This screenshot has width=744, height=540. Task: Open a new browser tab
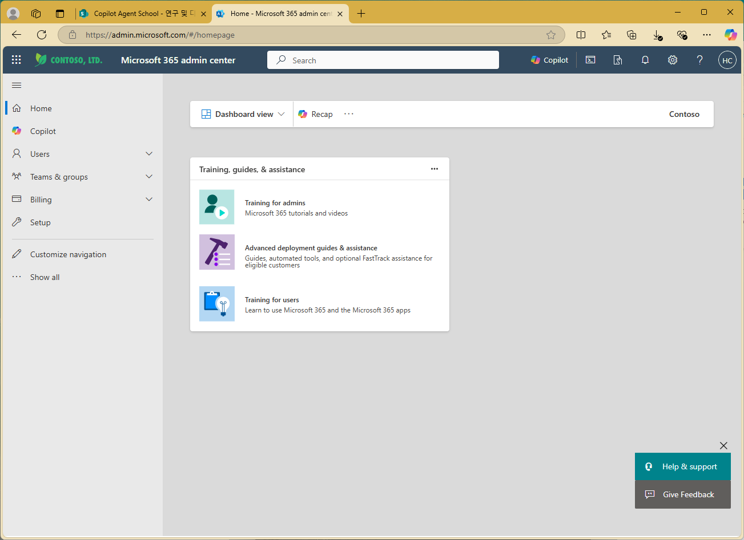coord(361,14)
